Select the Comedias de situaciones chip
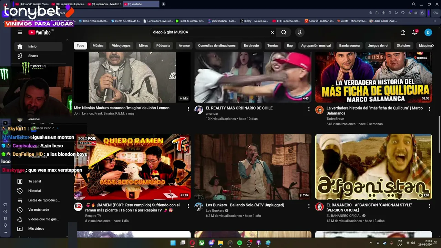The width and height of the screenshot is (441, 248). tap(217, 45)
